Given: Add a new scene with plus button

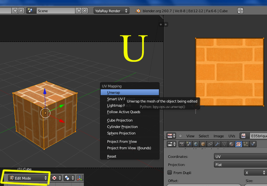Looking at the screenshot, I should [x=79, y=11].
